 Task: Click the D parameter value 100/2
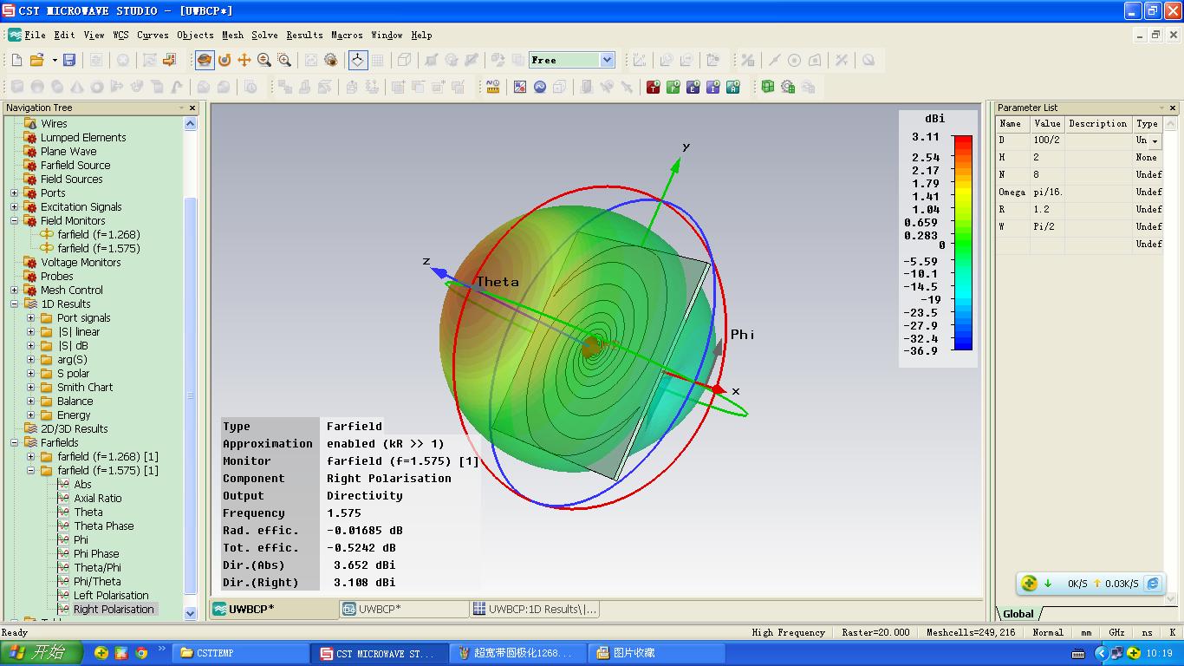click(x=1047, y=140)
